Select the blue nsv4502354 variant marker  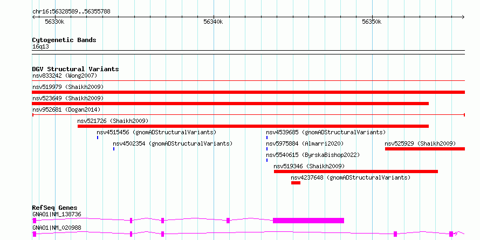[114, 149]
